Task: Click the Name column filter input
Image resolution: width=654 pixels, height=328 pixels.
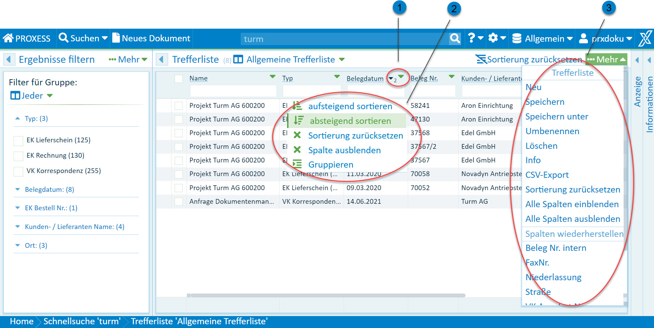Action: pyautogui.click(x=233, y=91)
